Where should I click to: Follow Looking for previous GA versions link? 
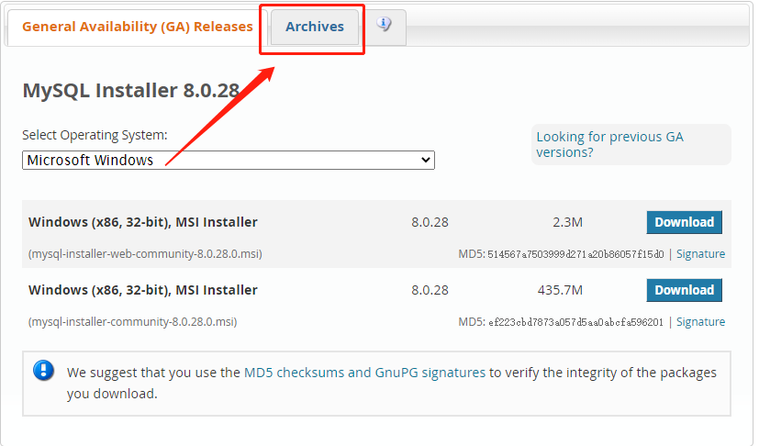click(x=609, y=144)
